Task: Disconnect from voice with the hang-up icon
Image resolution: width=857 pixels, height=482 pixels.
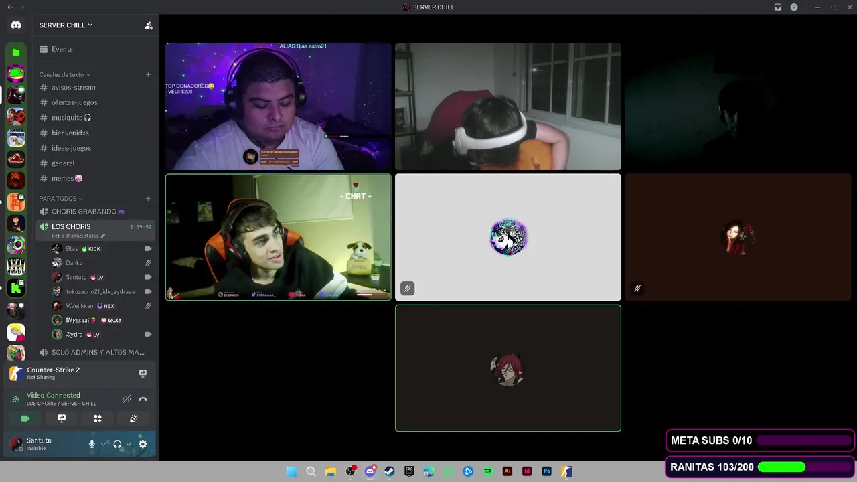Action: (143, 399)
